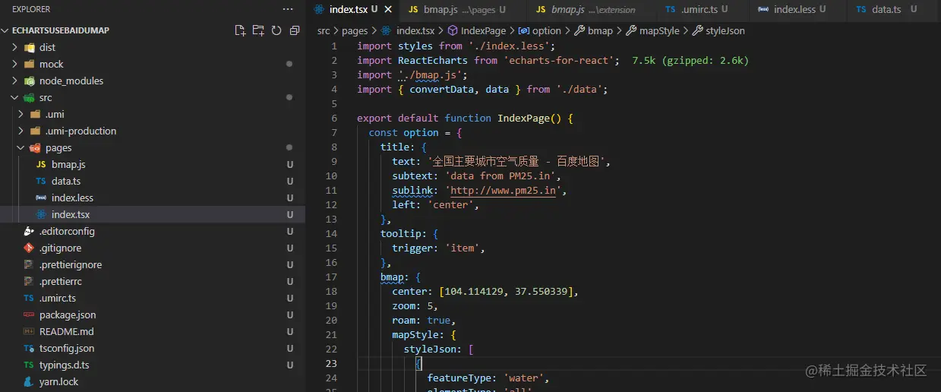Viewport: 941px width, 392px height.
Task: Open Explorer's more actions ellipsis menu
Action: pos(288,9)
